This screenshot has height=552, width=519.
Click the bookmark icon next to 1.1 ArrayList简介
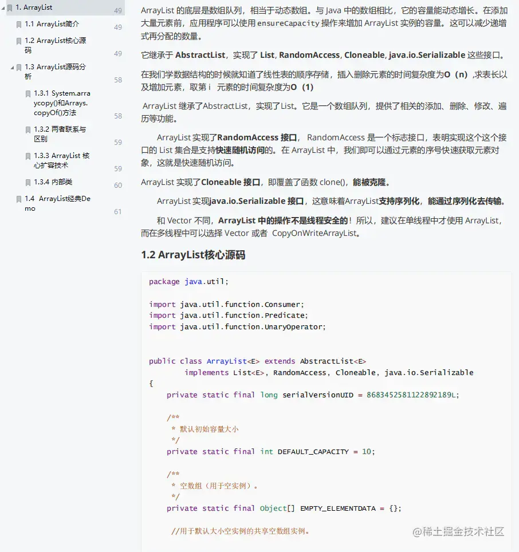coord(19,24)
